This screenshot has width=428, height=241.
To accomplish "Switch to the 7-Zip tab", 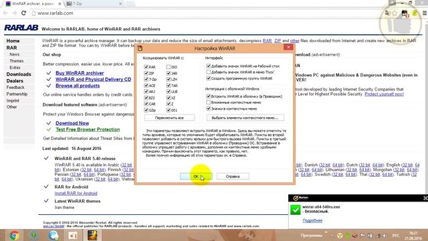I will click(94, 4).
